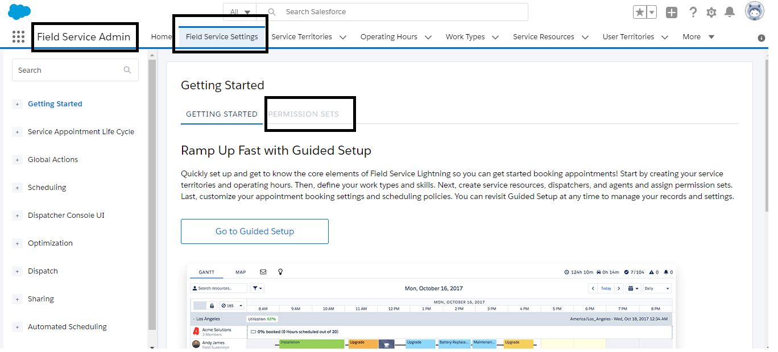Select Automated Scheduling in the sidebar
This screenshot has height=352, width=778.
click(67, 326)
